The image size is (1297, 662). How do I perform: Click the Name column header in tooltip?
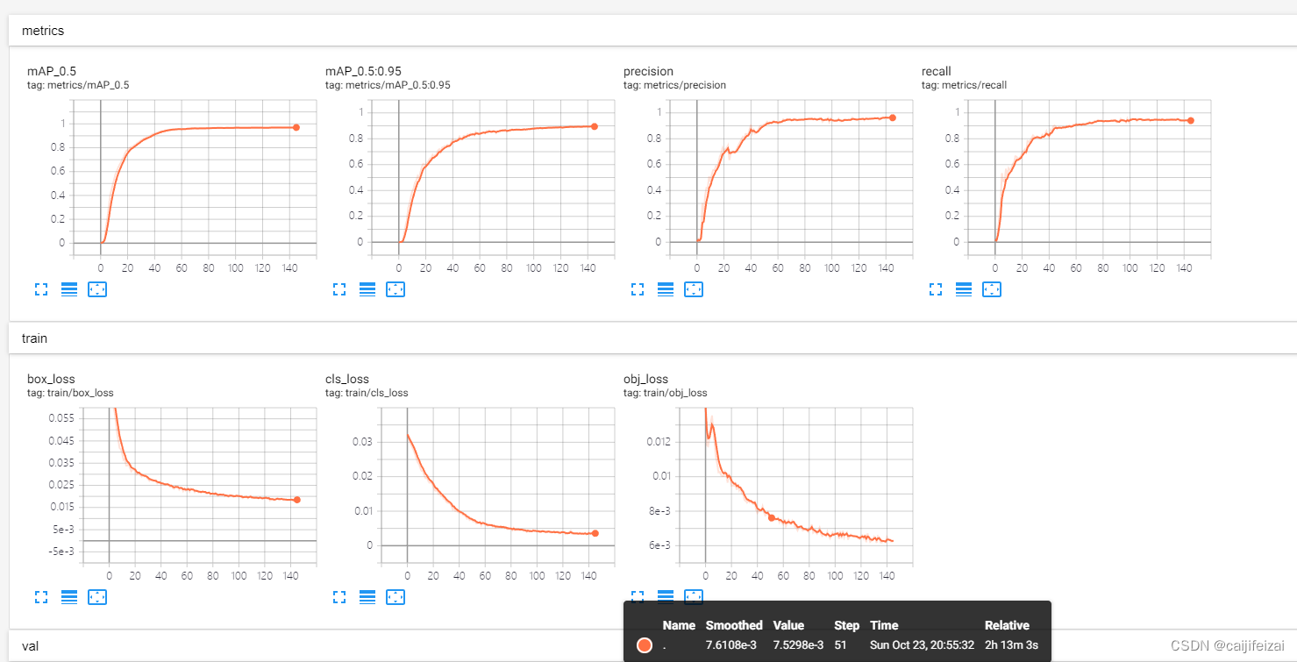point(679,625)
